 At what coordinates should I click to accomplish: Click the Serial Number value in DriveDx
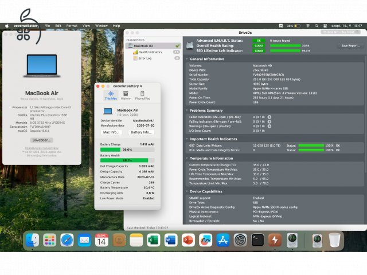pos(268,75)
